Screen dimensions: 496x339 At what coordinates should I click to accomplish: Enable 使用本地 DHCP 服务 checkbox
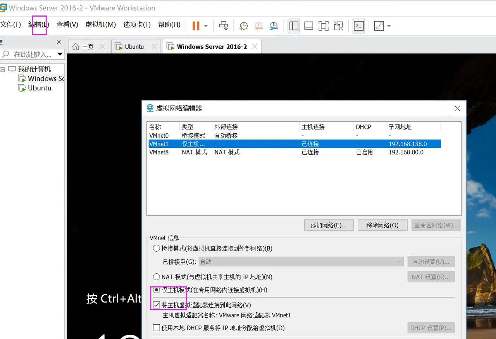point(157,328)
